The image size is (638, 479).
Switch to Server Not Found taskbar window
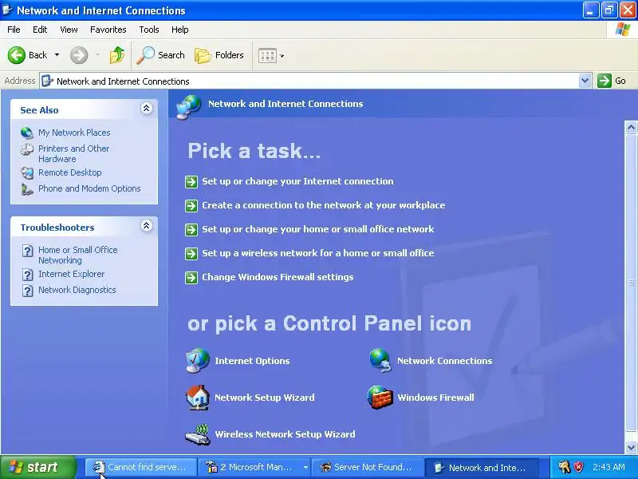(368, 467)
